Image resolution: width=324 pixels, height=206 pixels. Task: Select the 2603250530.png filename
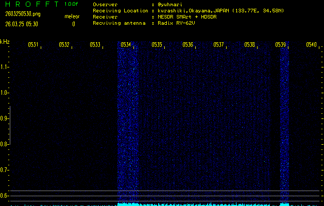pos(23,14)
